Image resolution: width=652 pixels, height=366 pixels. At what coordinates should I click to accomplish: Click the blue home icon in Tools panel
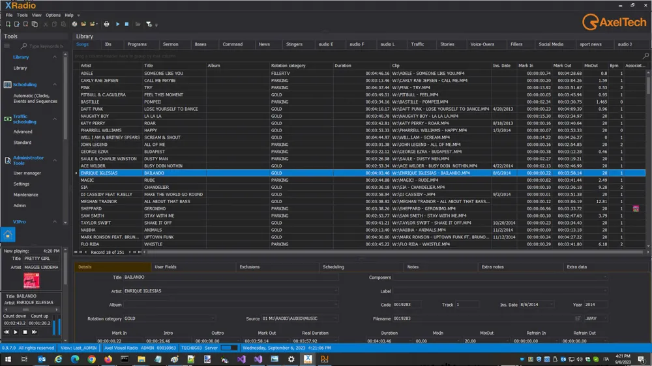click(x=7, y=235)
